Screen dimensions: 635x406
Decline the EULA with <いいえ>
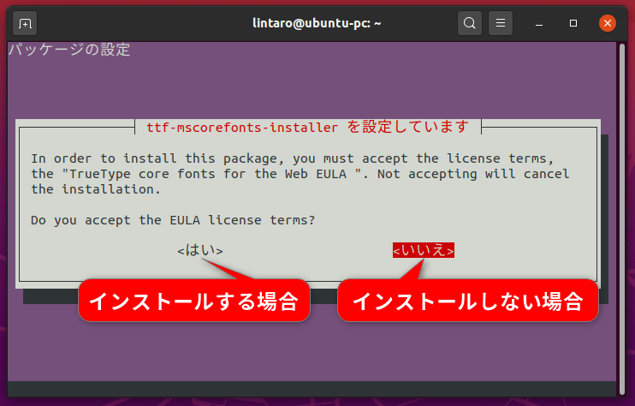(424, 250)
